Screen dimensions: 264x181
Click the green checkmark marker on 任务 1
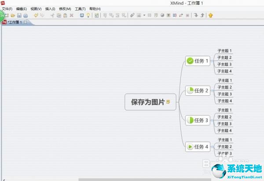(190, 61)
